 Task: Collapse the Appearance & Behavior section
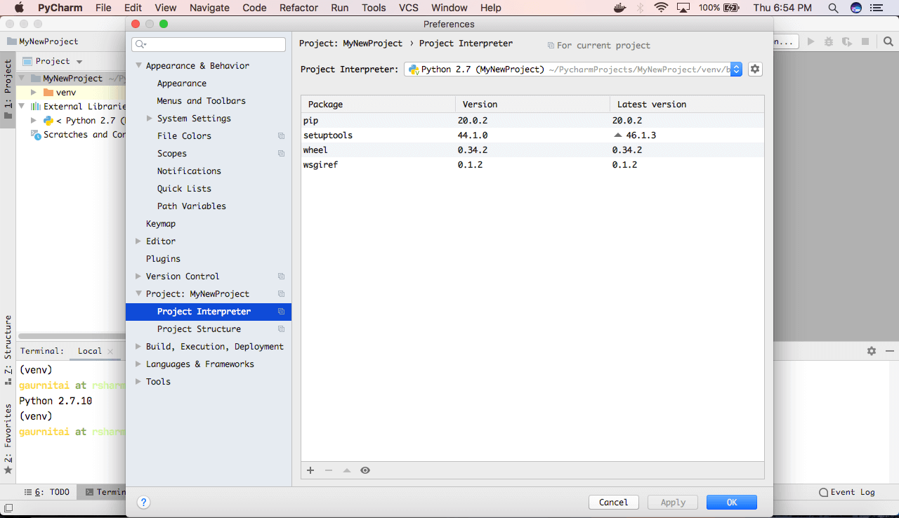pyautogui.click(x=138, y=65)
